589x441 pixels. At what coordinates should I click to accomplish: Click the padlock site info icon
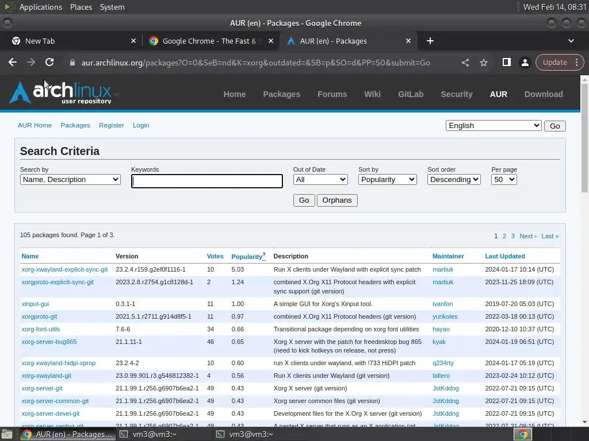72,63
